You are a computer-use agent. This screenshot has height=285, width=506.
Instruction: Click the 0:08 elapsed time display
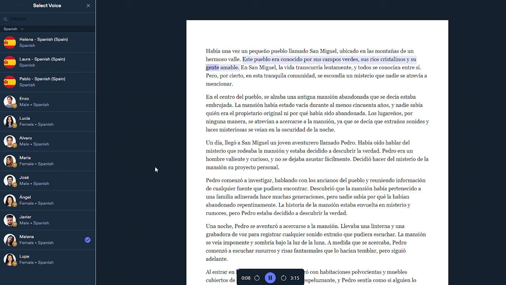coord(246,277)
